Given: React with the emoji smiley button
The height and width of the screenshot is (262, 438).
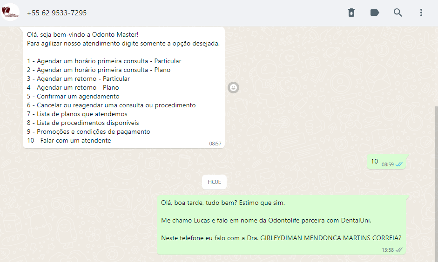Looking at the screenshot, I should 233,88.
